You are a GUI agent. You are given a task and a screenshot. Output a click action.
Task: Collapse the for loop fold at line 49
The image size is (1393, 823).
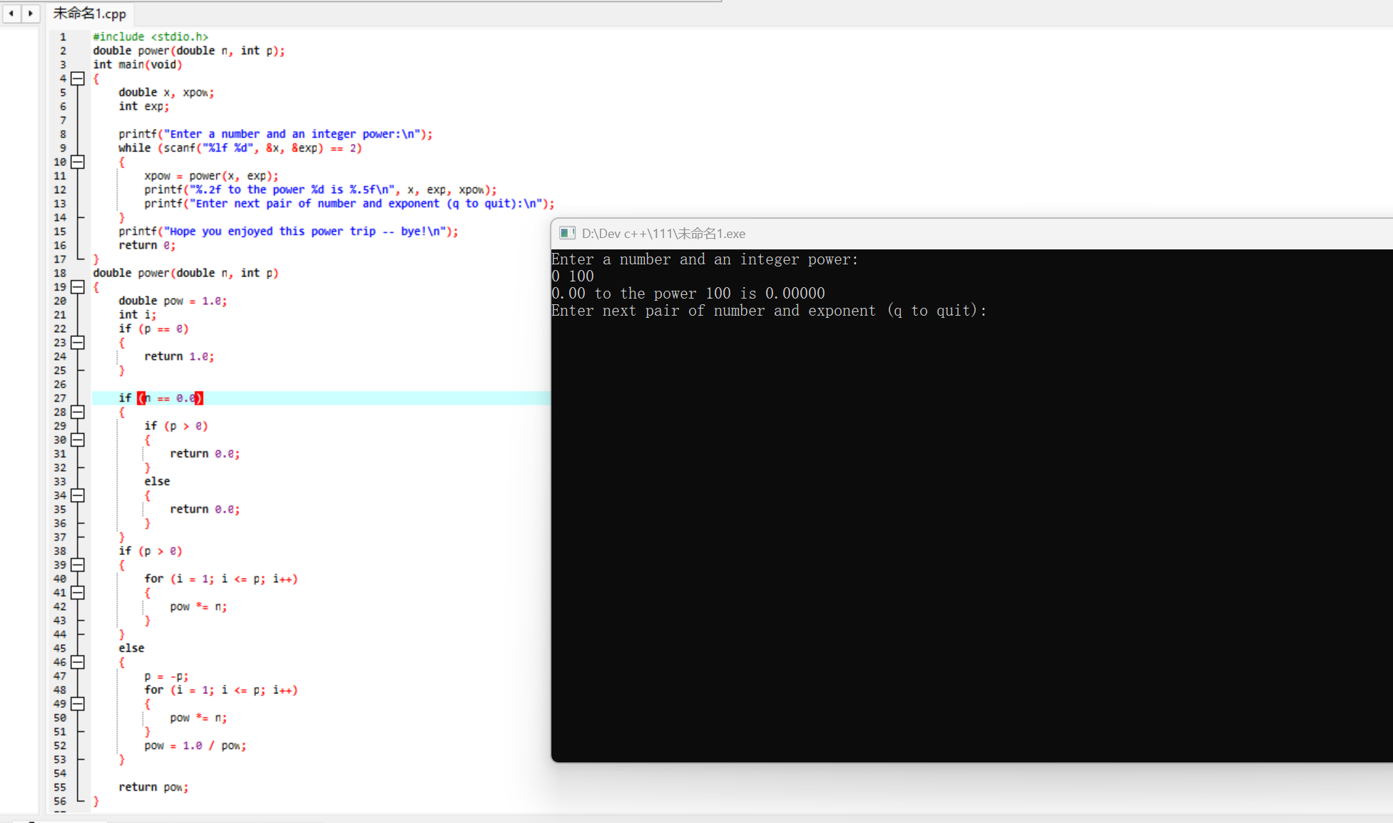click(78, 703)
